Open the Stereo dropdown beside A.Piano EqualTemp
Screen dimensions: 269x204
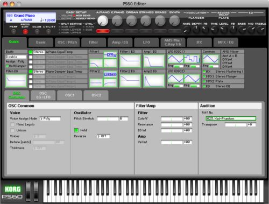pos(39,52)
